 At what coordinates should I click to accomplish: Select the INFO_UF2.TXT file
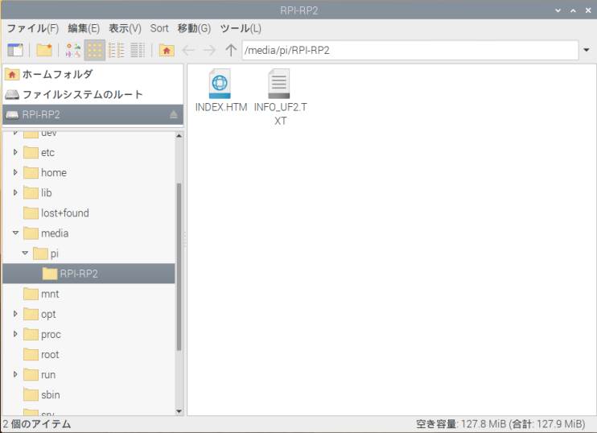280,97
